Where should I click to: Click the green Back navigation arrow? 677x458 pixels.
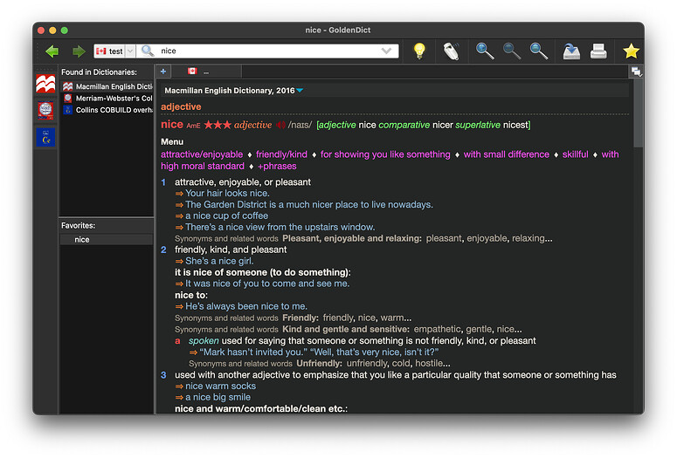[52, 51]
